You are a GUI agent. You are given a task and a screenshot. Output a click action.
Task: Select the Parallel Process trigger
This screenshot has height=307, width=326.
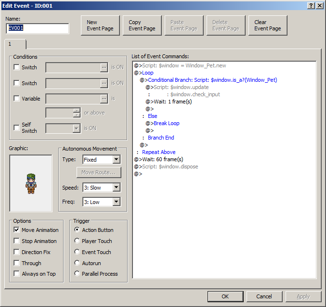point(77,273)
